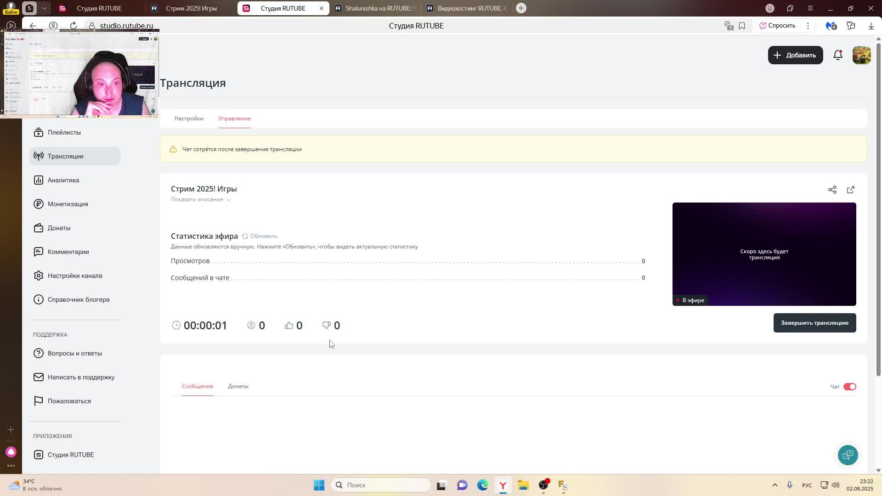Viewport: 882px width, 496px height.
Task: Open Аналитика in sidebar
Action: [x=63, y=180]
